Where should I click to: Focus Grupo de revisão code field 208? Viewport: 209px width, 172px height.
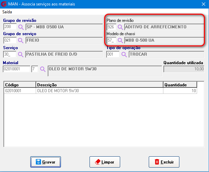pos(10,27)
